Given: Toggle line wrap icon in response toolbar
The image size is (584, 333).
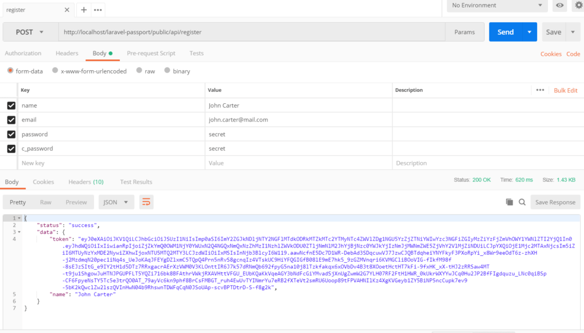Looking at the screenshot, I should 147,202.
